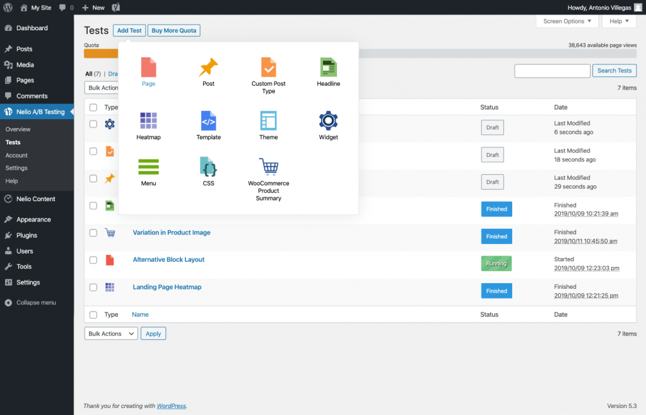Select the Headline test icon

point(328,67)
